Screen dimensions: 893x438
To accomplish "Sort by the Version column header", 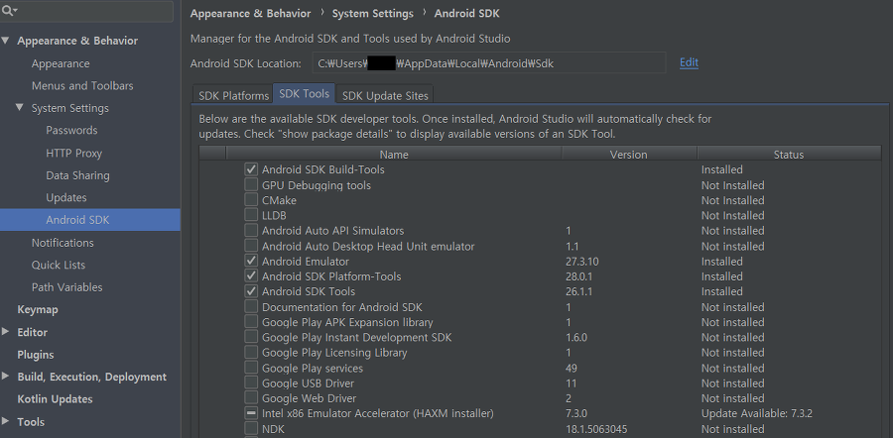I will [629, 155].
